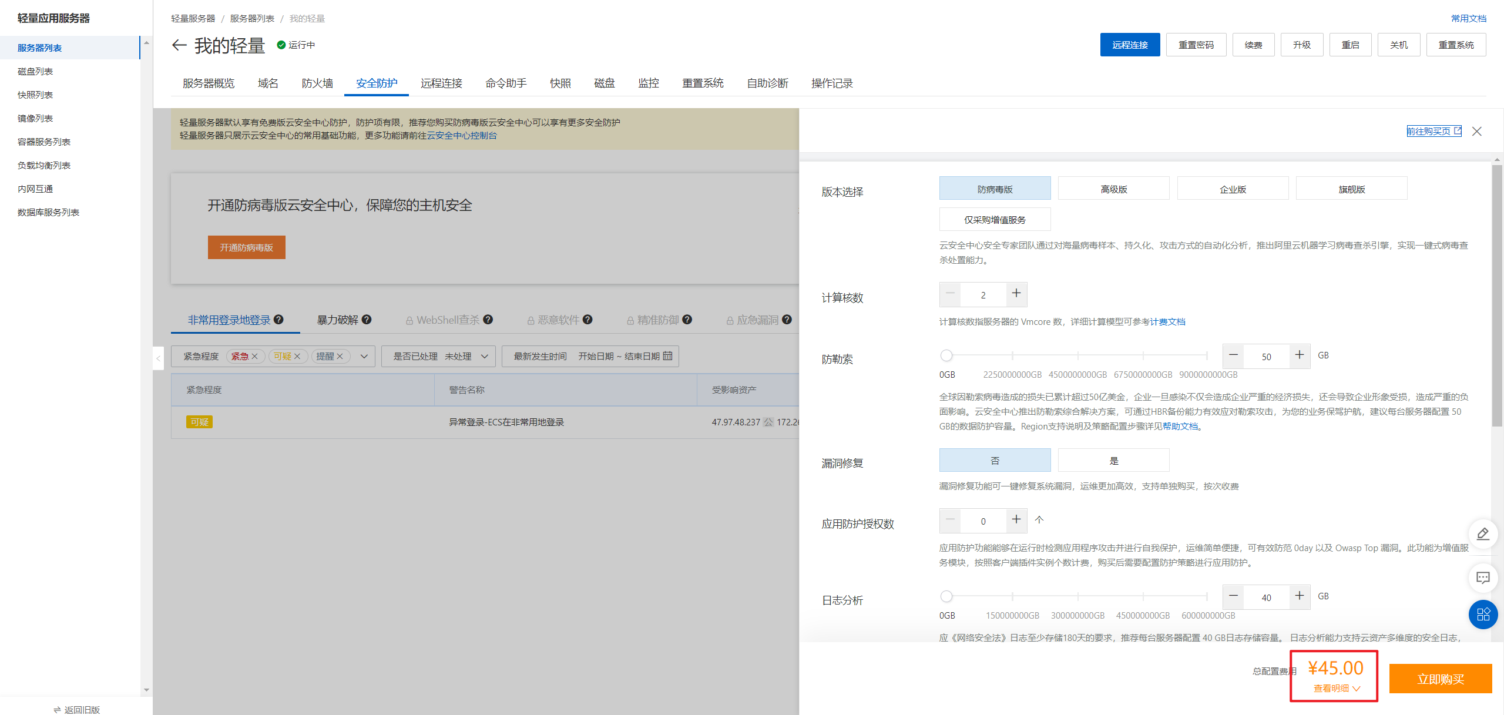
Task: Open the 命令助手 tab
Action: point(506,83)
